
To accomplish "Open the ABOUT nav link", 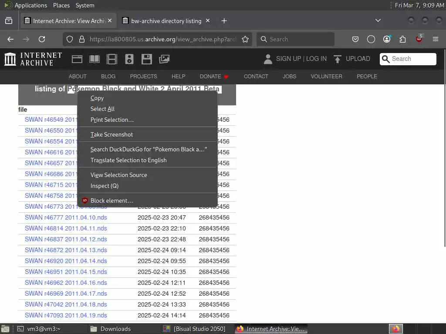I will pyautogui.click(x=78, y=77).
